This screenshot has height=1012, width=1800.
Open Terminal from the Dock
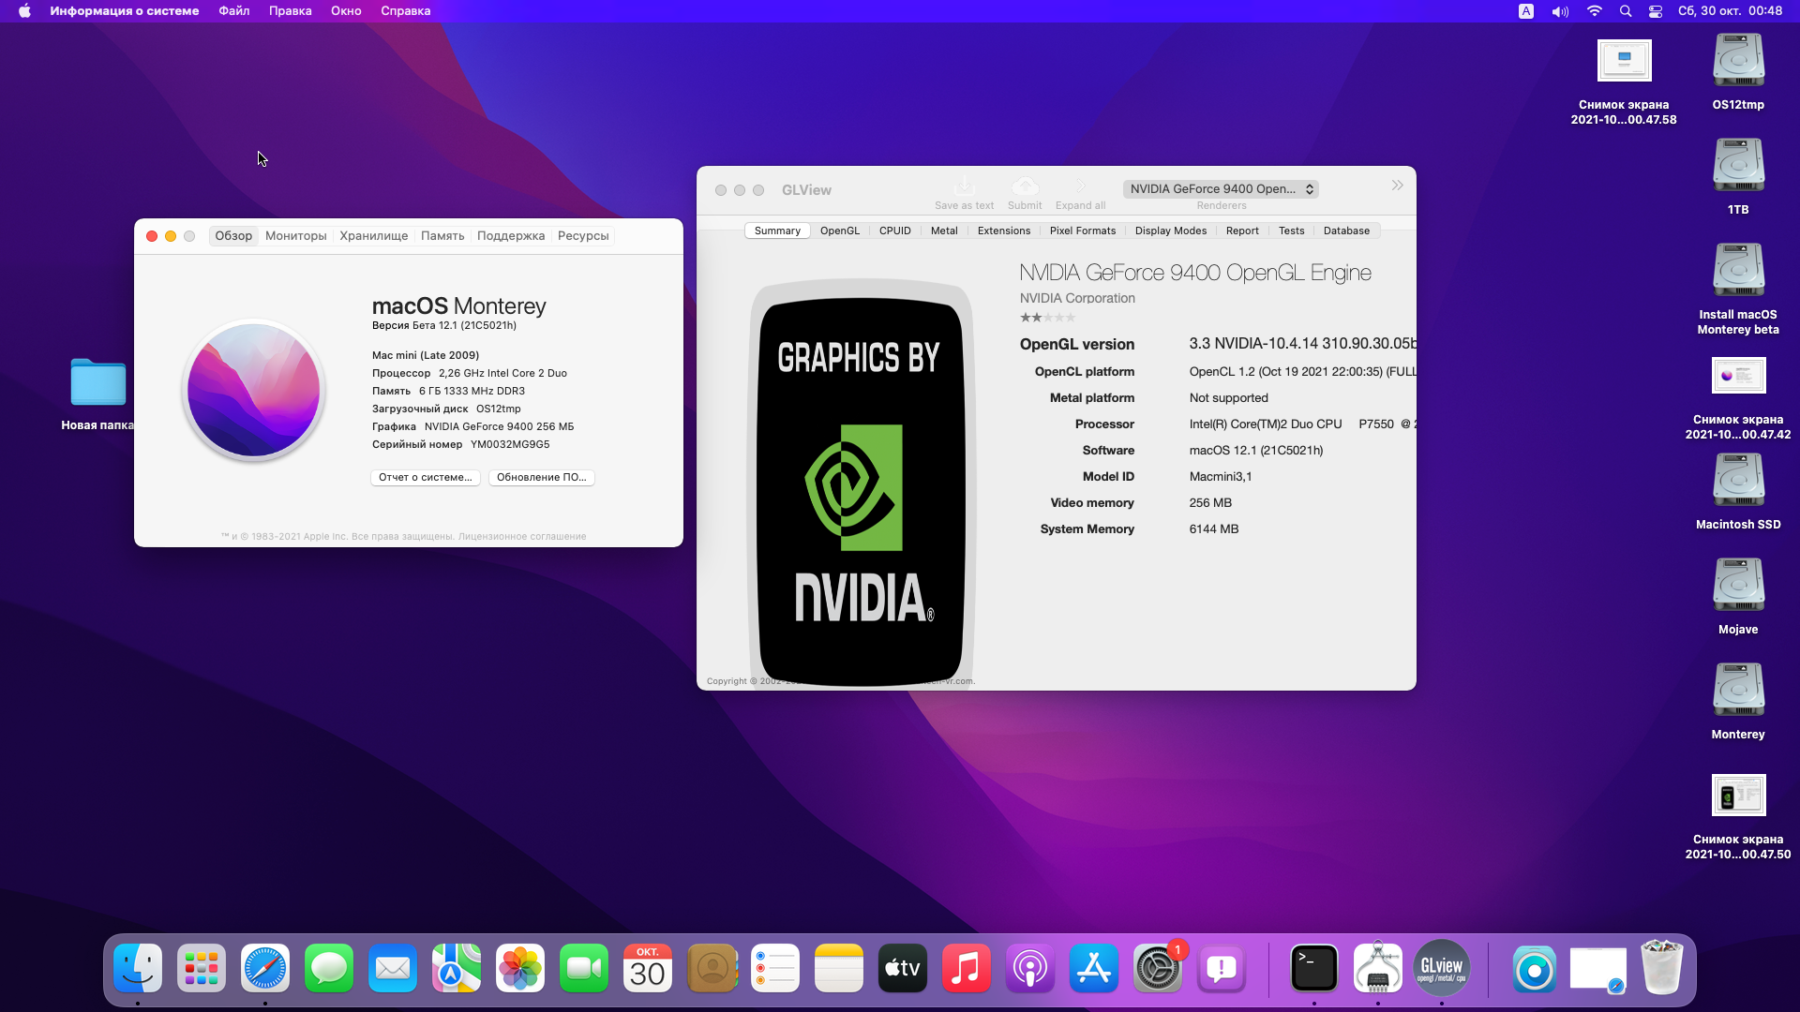click(1313, 968)
